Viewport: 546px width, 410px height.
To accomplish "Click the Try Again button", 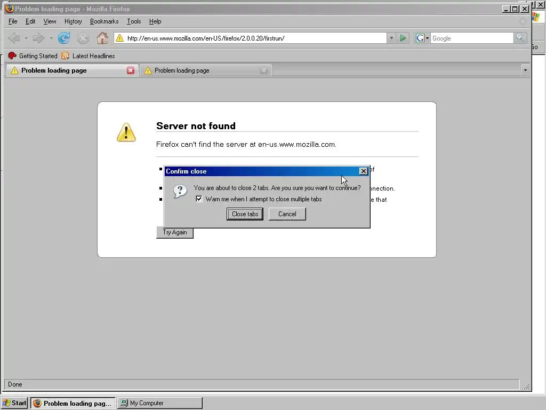I will (x=175, y=233).
